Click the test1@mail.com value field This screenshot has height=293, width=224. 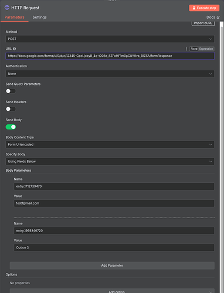point(114,203)
